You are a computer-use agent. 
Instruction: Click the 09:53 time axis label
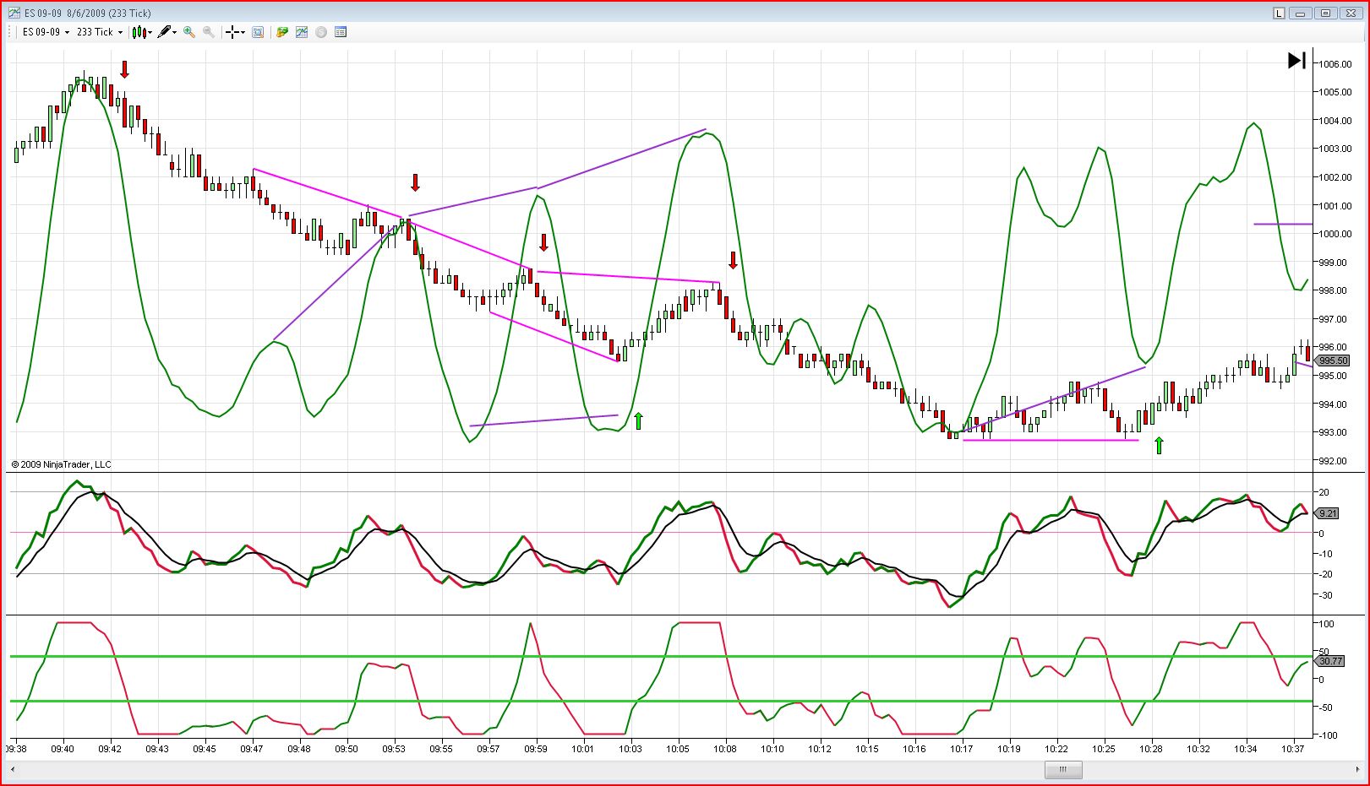pos(394,749)
